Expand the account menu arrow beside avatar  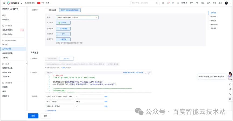point(229,3)
